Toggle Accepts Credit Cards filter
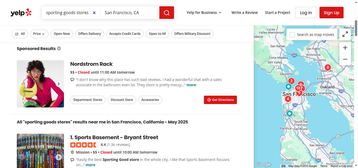Viewport: 358px width, 168px height. point(125,34)
